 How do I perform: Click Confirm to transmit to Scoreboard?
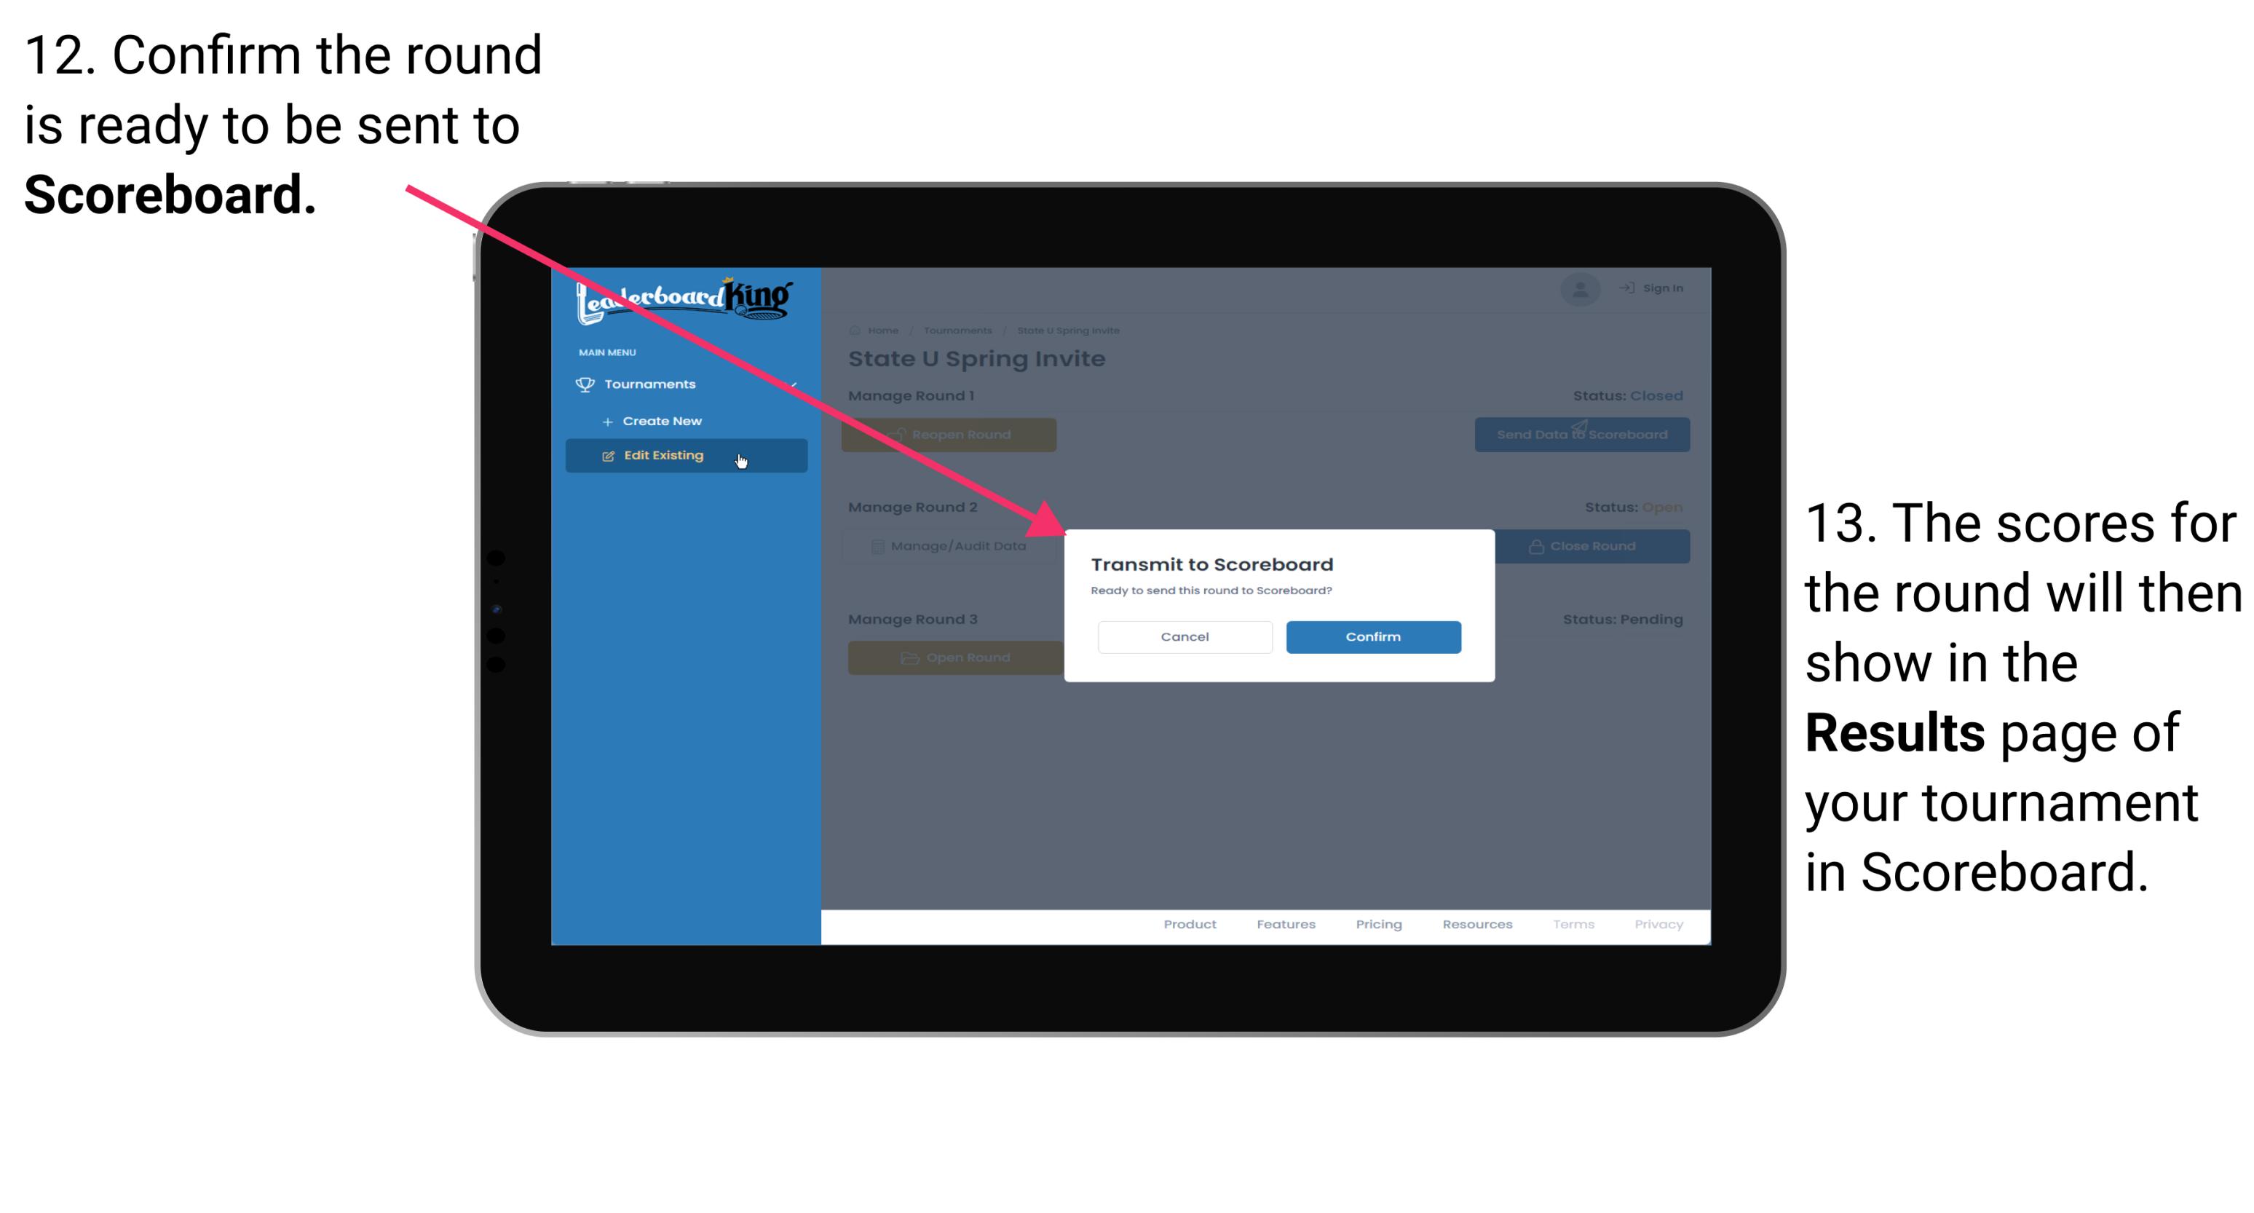(x=1371, y=633)
